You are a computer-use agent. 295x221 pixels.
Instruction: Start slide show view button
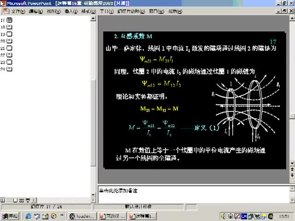(x=28, y=200)
